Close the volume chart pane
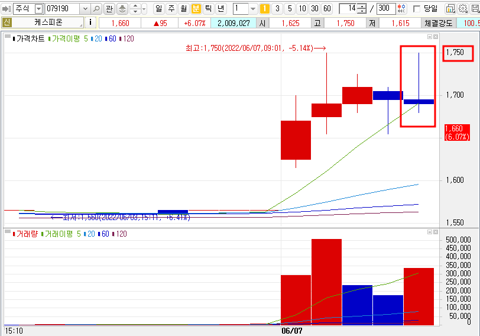 click(x=436, y=232)
